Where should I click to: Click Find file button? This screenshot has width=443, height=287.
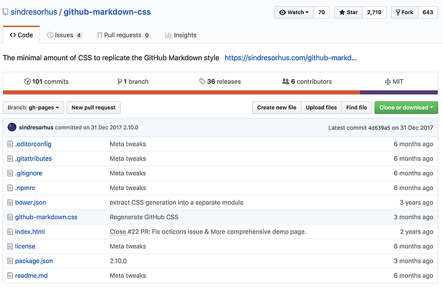click(x=356, y=108)
